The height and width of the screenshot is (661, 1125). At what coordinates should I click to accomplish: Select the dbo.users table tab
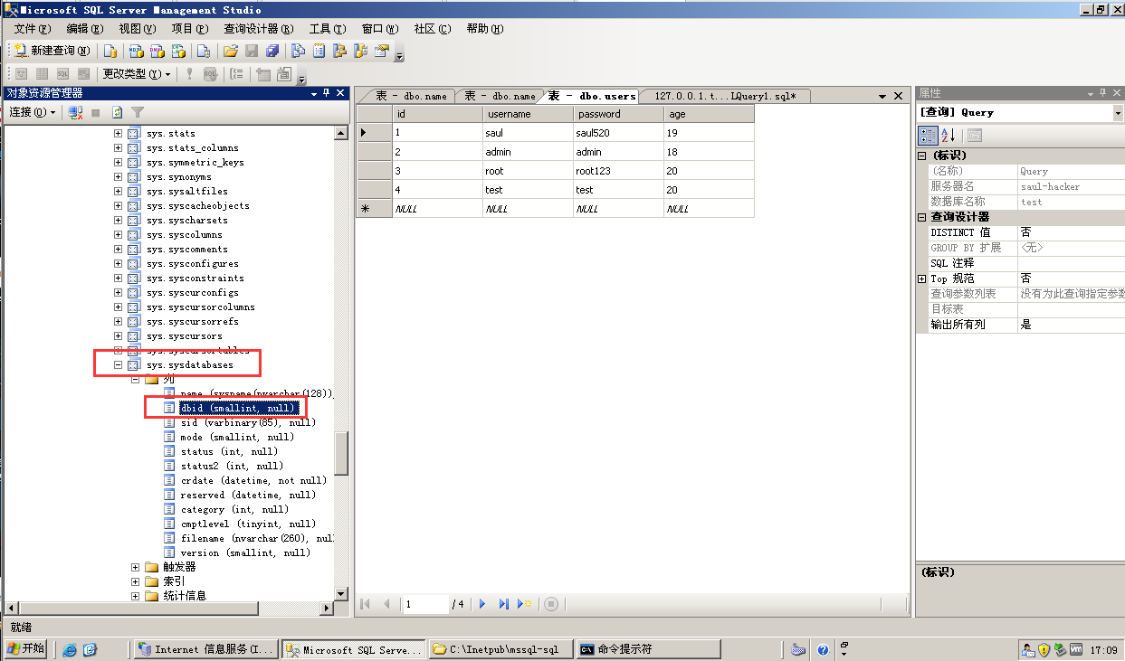[x=592, y=96]
